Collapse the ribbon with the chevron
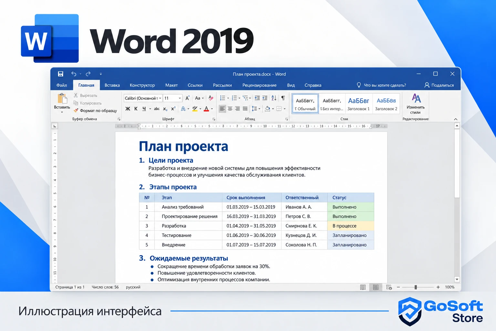The height and width of the screenshot is (331, 496). [x=456, y=119]
